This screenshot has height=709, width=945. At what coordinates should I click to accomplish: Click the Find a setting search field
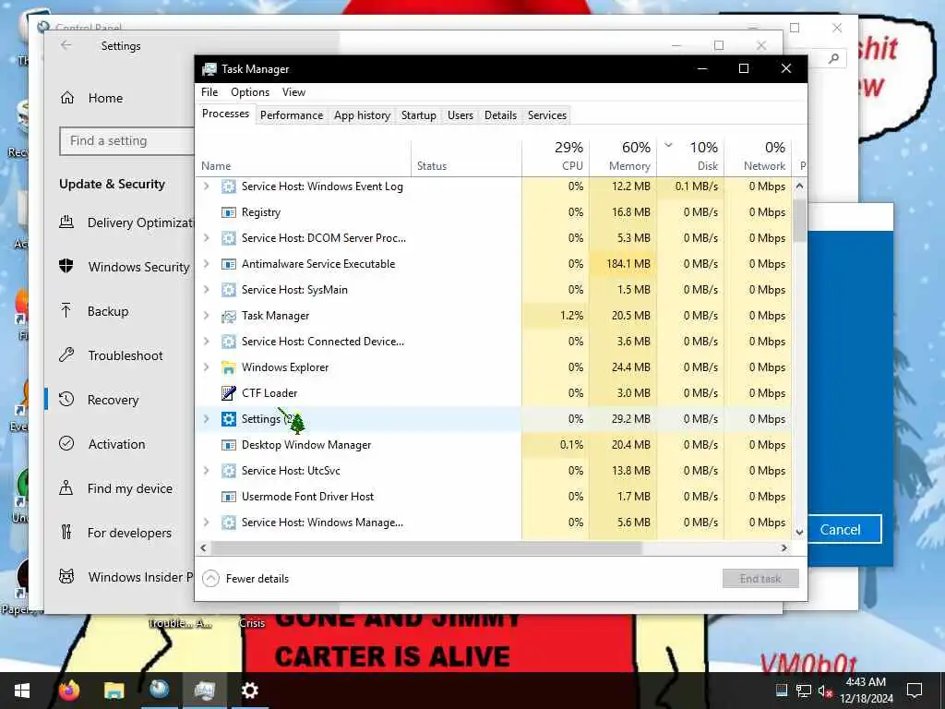point(126,140)
